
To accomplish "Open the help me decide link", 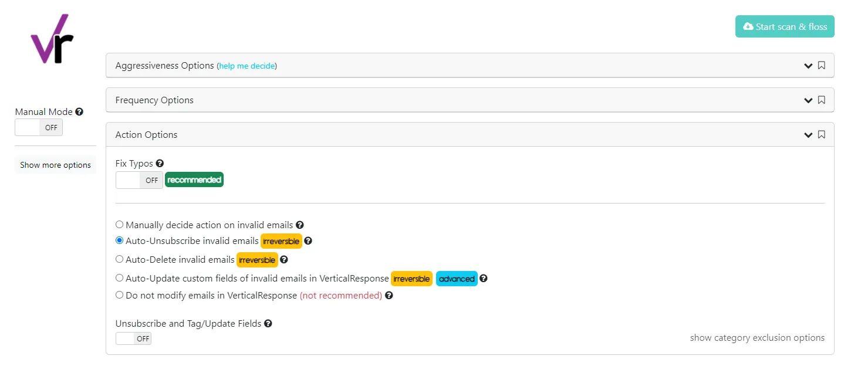I will tap(247, 66).
